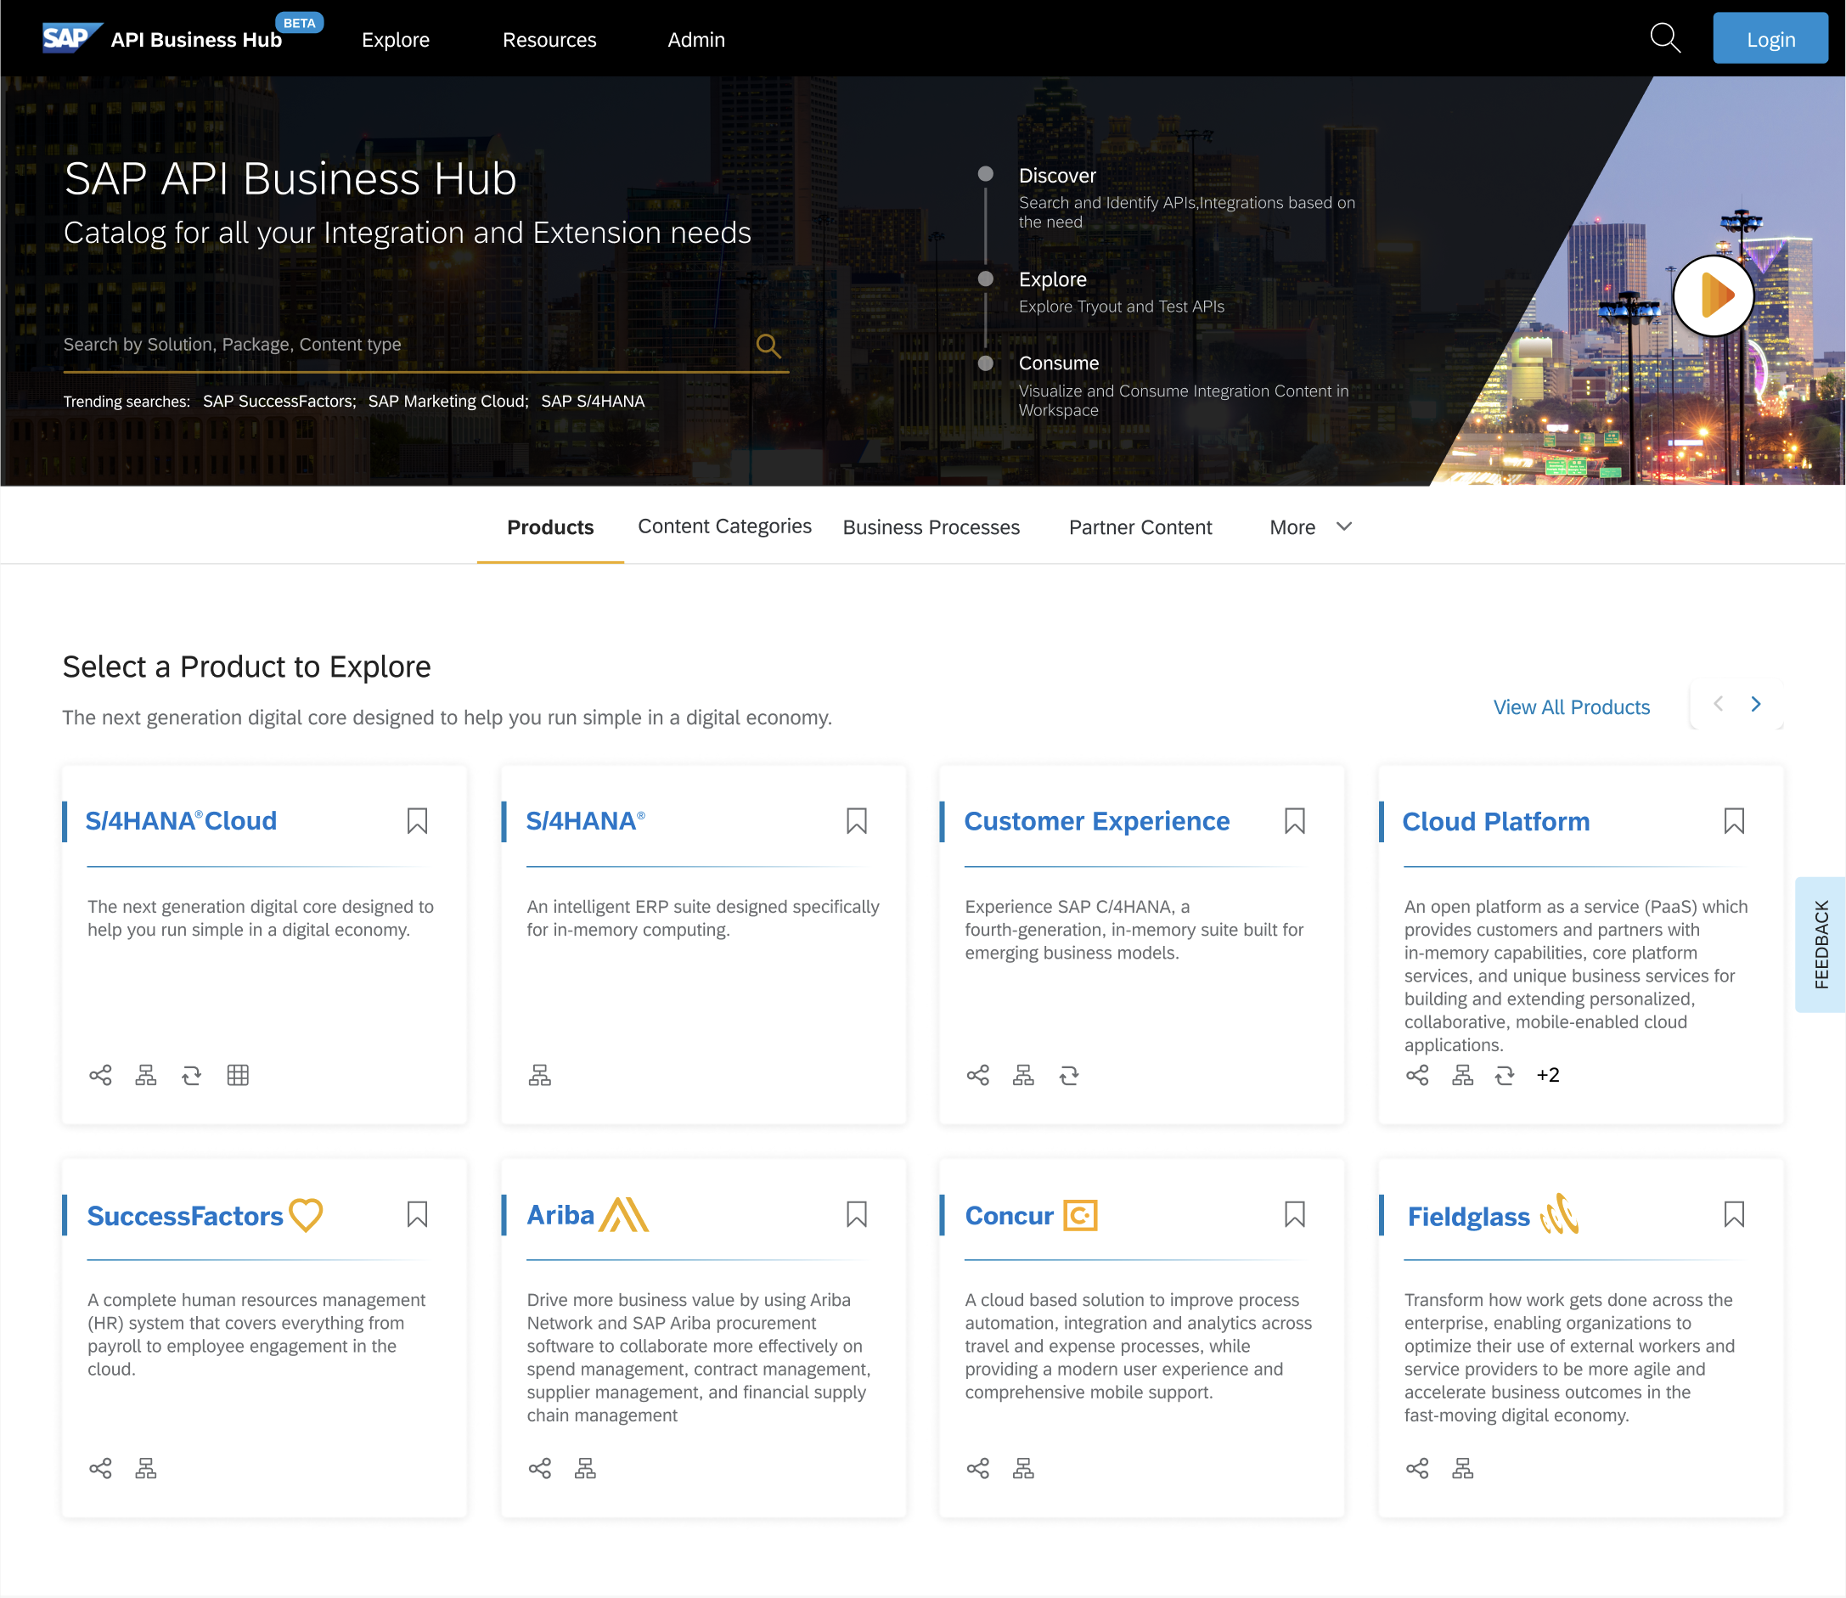Toggle the bookmark on the Concur card
Viewport: 1846px width, 1598px height.
pos(1295,1214)
